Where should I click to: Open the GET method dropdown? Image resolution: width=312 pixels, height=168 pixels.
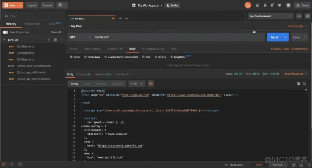click(x=80, y=37)
